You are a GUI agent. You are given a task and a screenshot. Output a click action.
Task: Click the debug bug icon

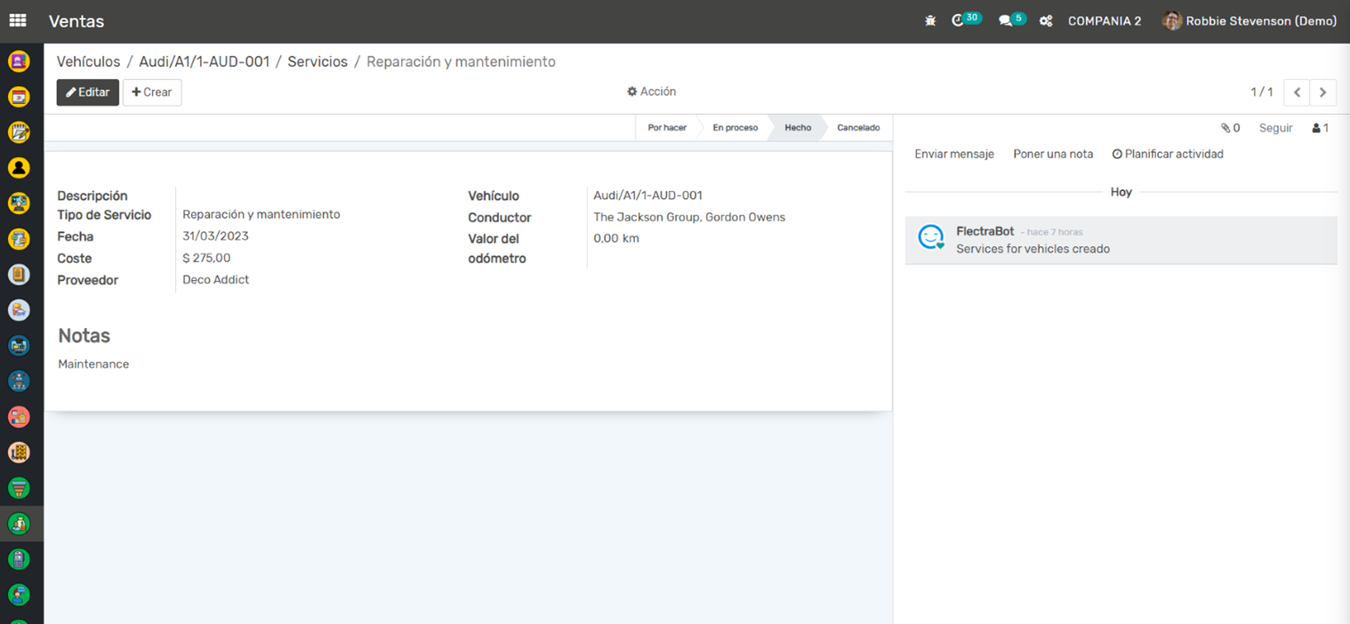click(x=930, y=20)
